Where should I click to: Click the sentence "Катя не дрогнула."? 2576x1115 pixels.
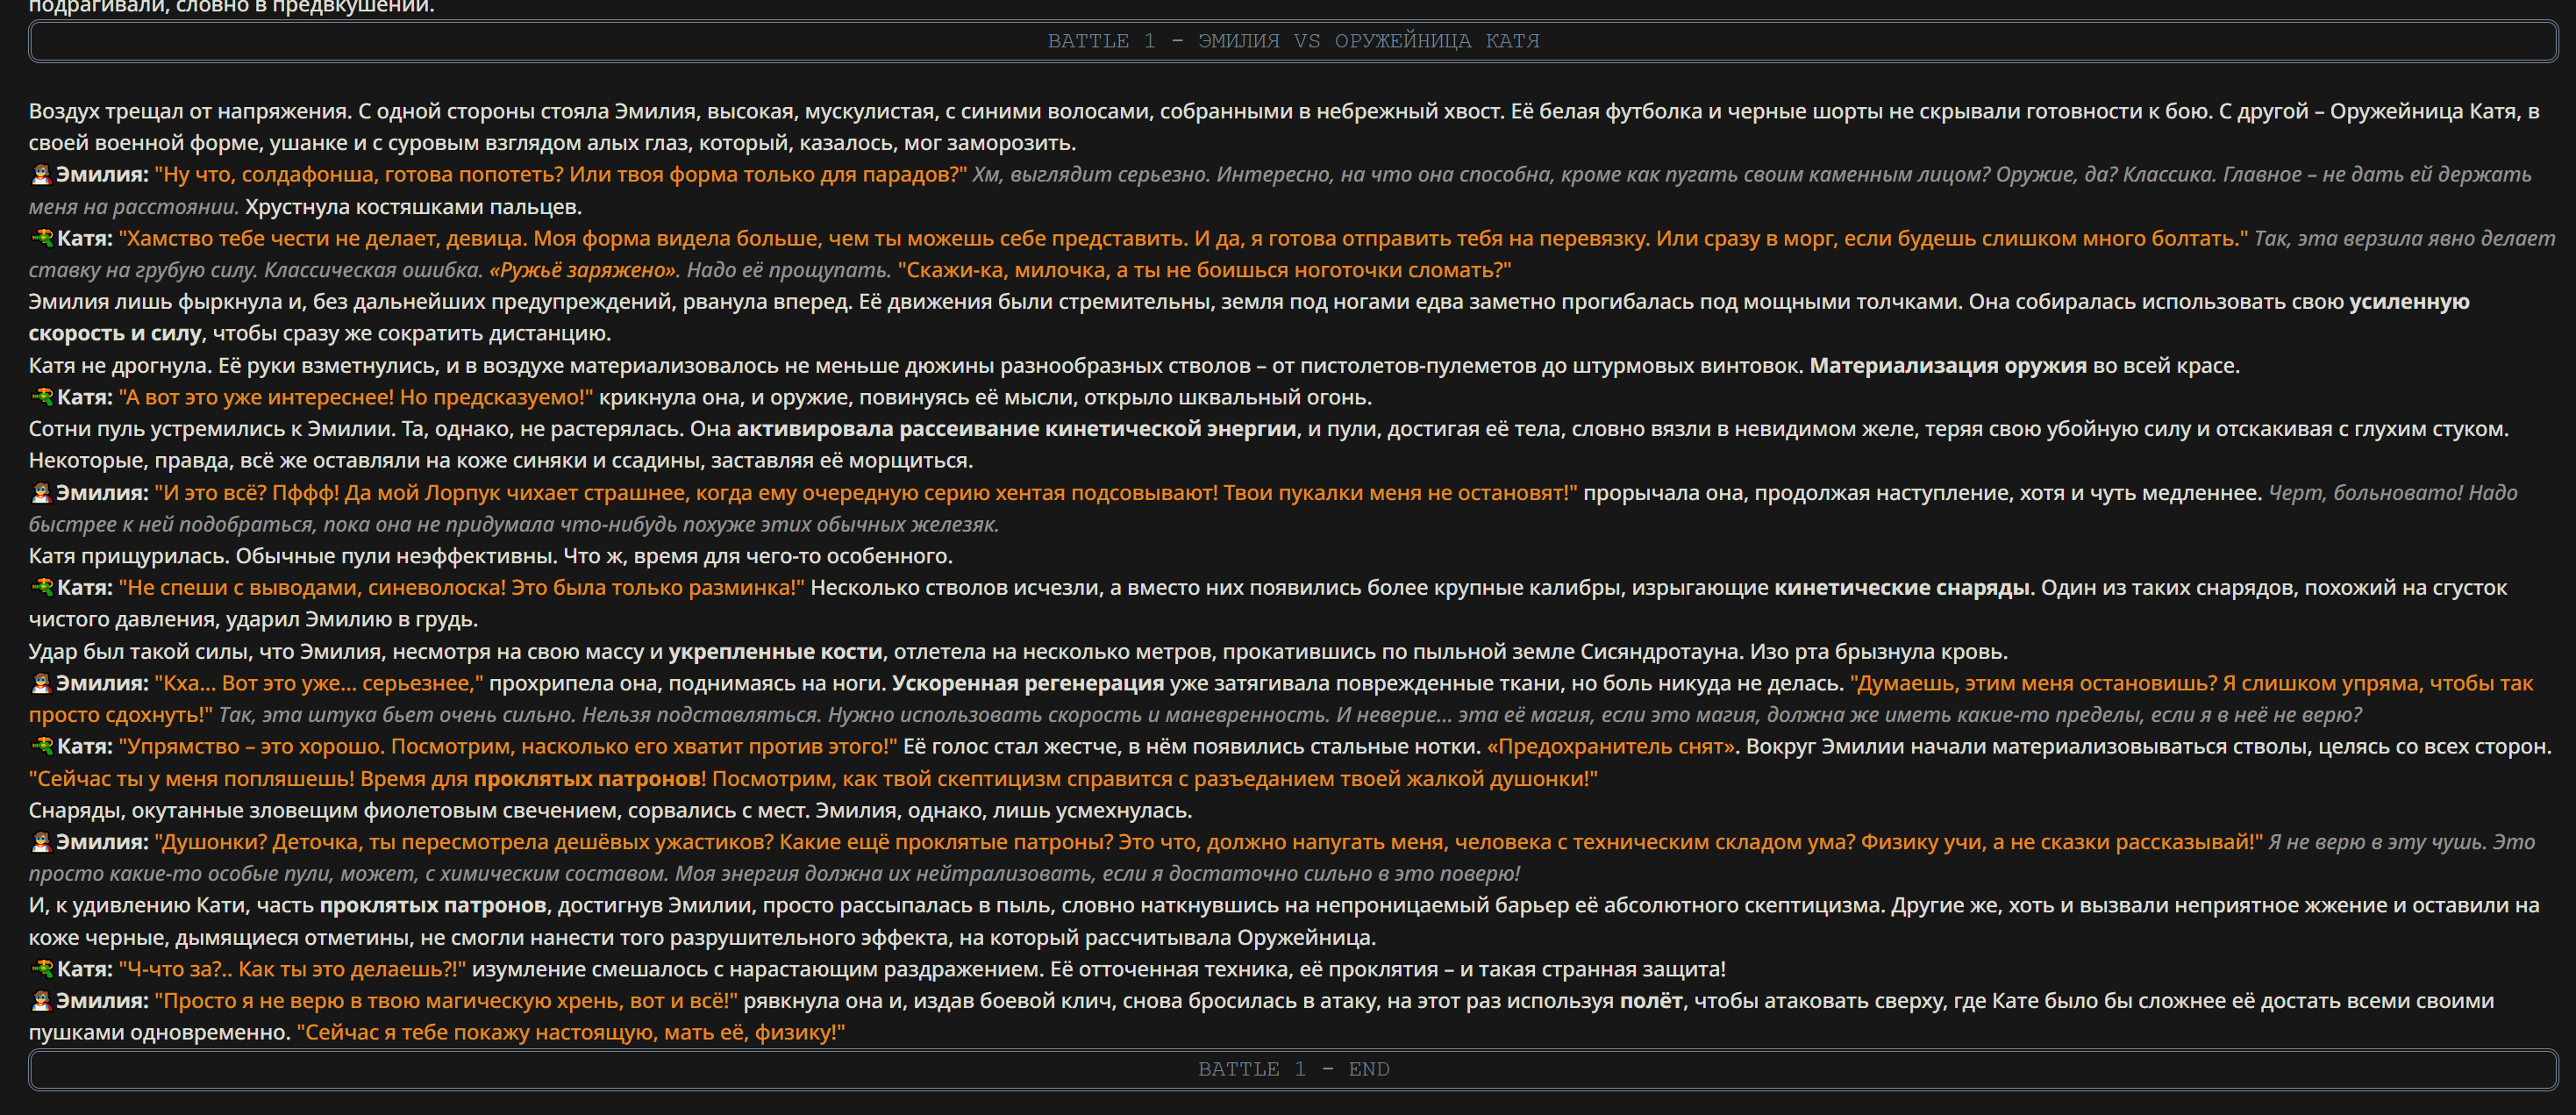tap(119, 366)
